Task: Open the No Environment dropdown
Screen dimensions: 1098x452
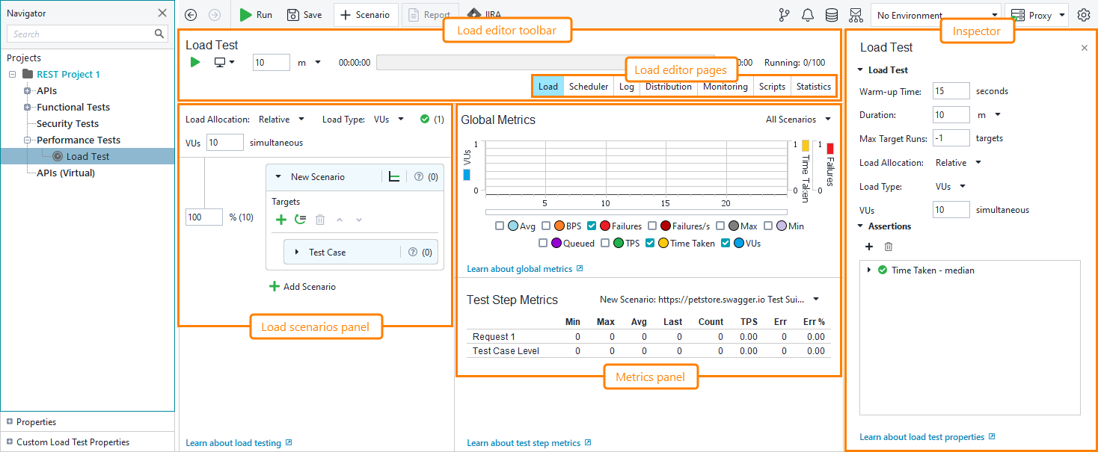Action: pyautogui.click(x=930, y=13)
